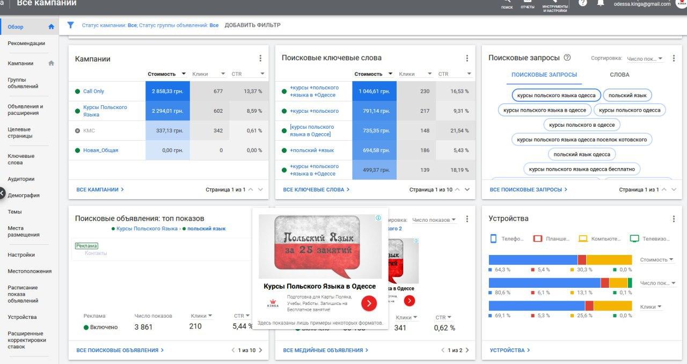Image resolution: width=687 pixels, height=364 pixels.
Task: Open the tools and settings (ИНСТРУМЕНТЫ И НАСТРОЙКИ) icon
Action: coord(555,5)
